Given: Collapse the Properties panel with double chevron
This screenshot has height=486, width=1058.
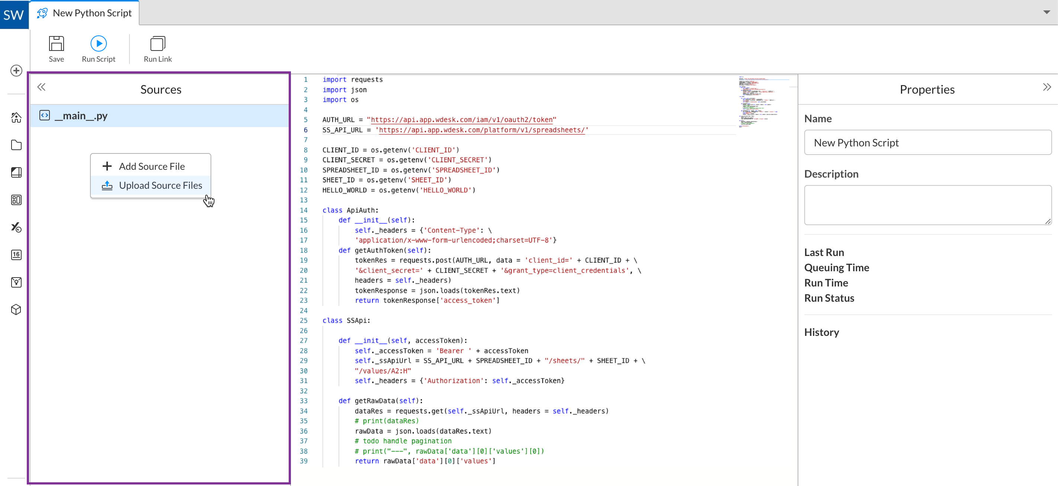Looking at the screenshot, I should click(1046, 87).
